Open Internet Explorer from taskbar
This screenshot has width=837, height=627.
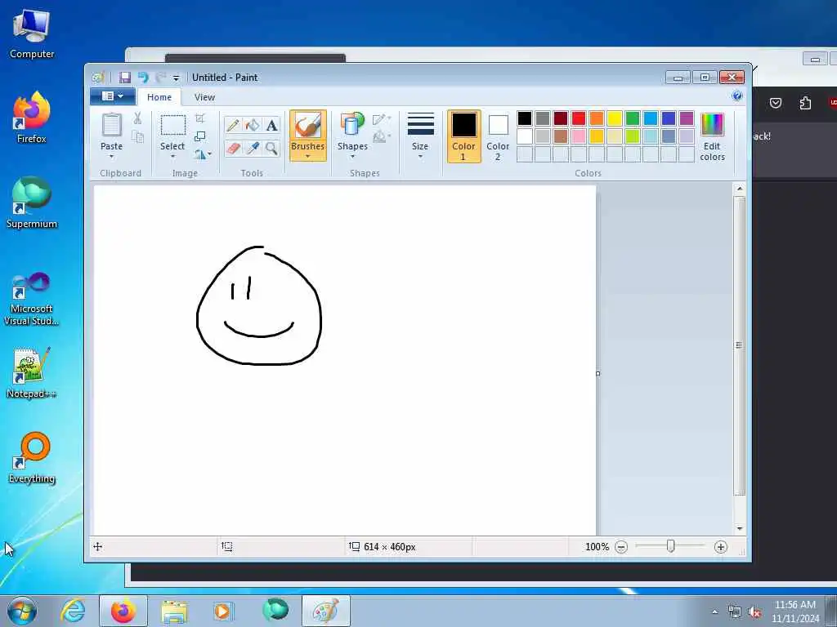coord(73,611)
